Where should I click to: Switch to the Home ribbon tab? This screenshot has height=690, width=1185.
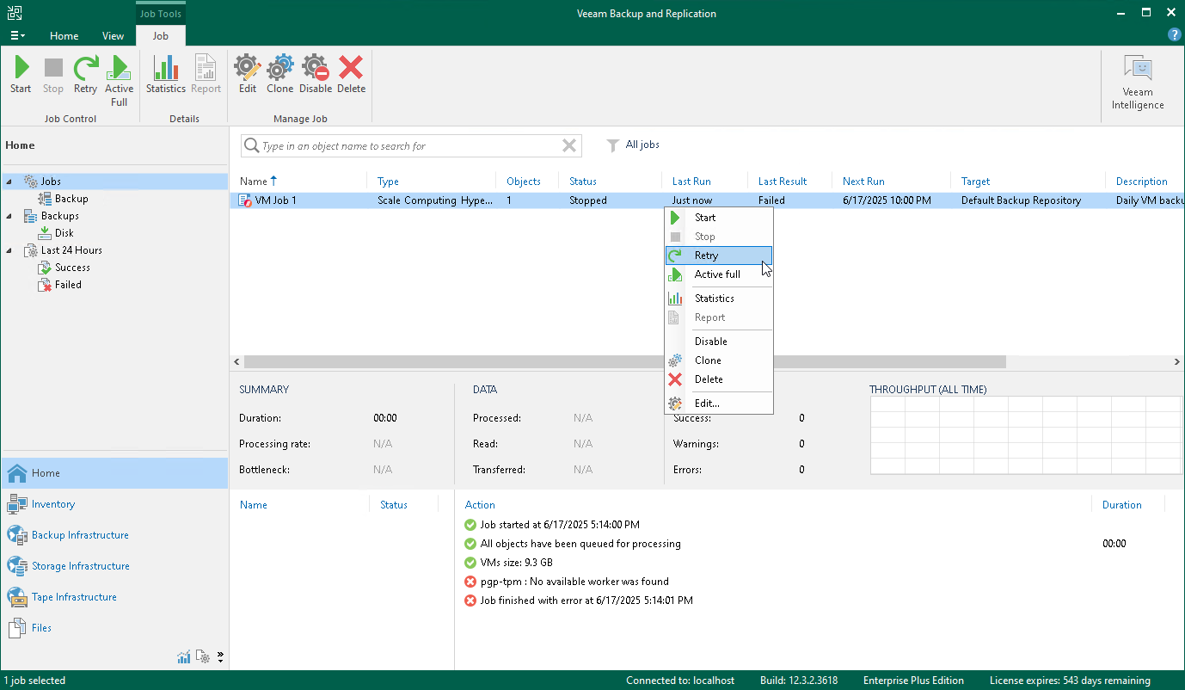click(x=64, y=36)
